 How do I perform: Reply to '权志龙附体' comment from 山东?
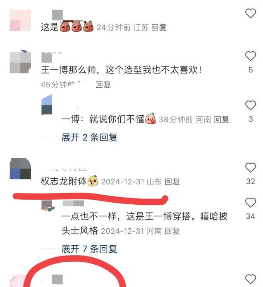172,182
